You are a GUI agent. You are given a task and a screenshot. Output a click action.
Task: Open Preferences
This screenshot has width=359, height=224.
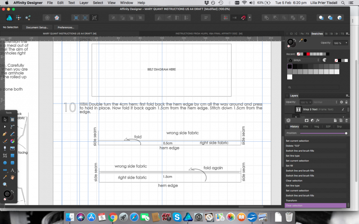[x=66, y=27]
